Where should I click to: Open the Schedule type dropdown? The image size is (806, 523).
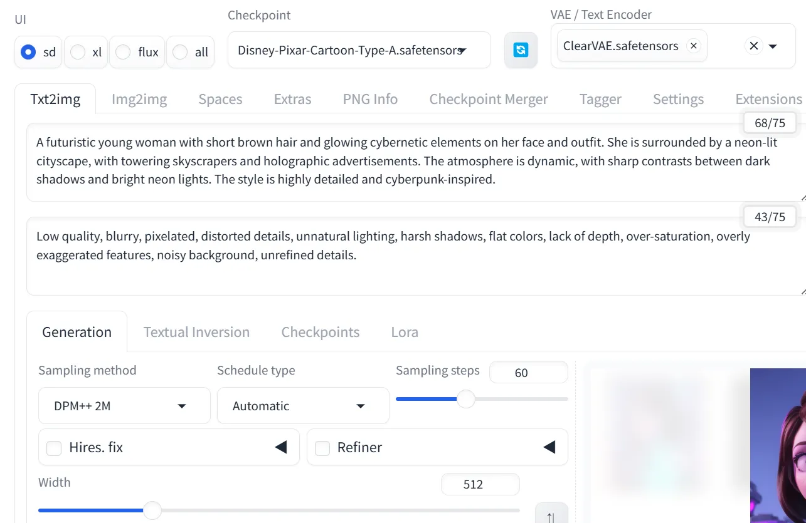pyautogui.click(x=303, y=406)
